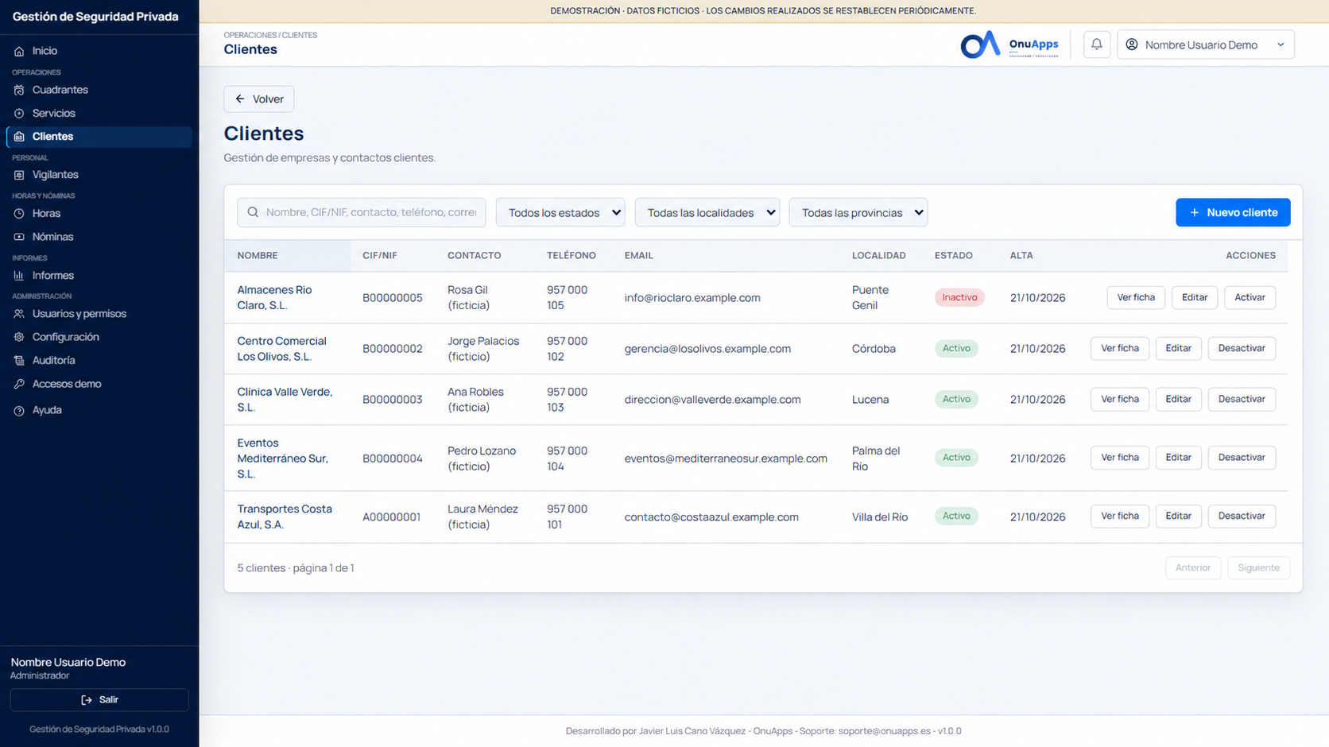Click the '5 clientes · página 1 de 1' text
The width and height of the screenshot is (1329, 747).
[x=296, y=568]
